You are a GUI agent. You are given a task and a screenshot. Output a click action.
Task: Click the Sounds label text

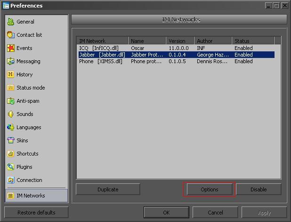point(25,114)
